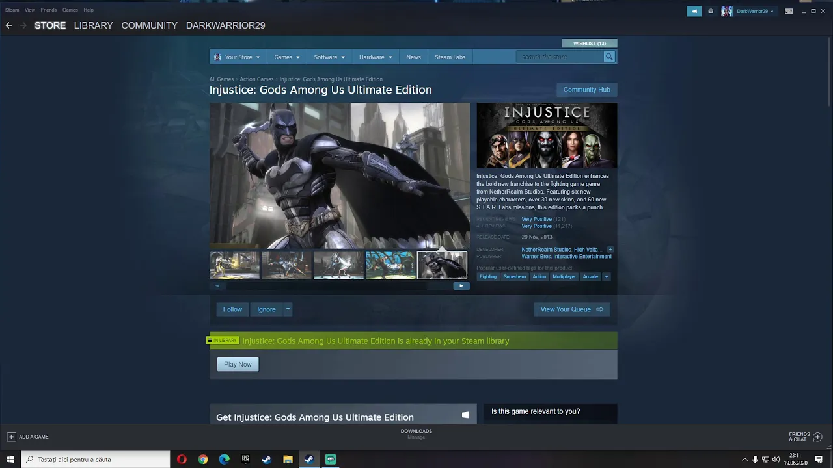Open Windows notification center
Screen dimensions: 833x468
[819, 460]
